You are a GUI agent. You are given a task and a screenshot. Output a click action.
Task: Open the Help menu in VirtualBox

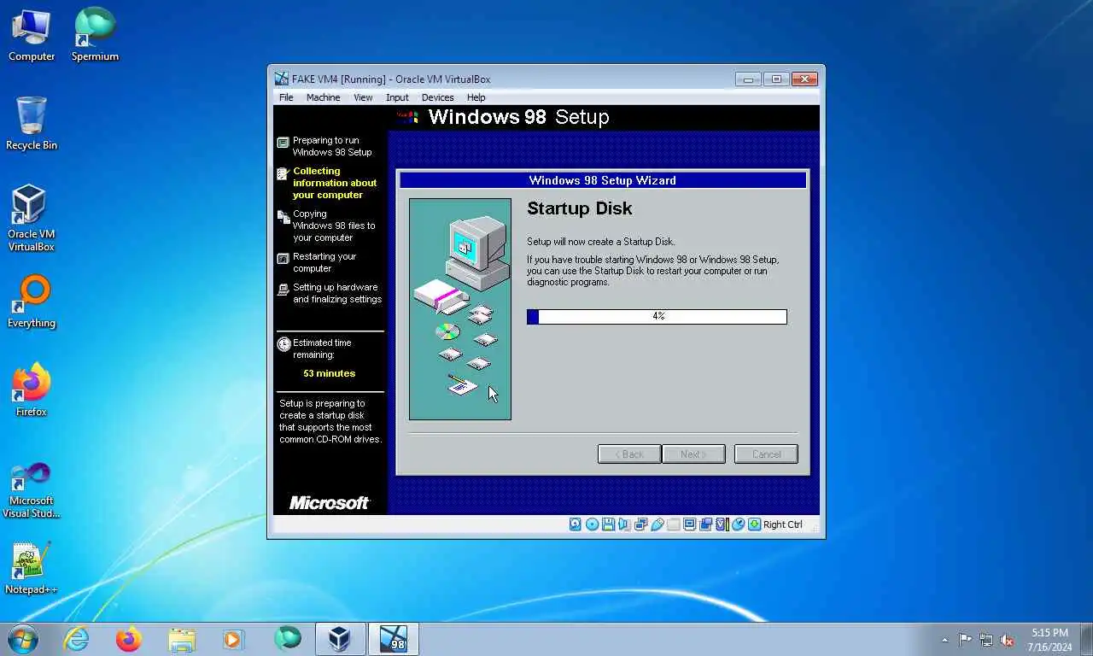pos(476,97)
